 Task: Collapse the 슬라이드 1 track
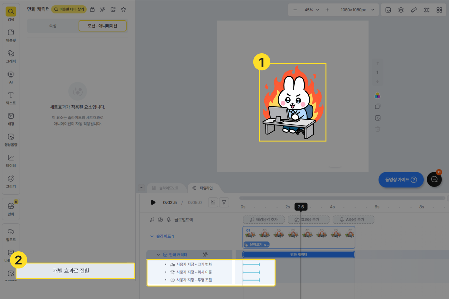152,236
